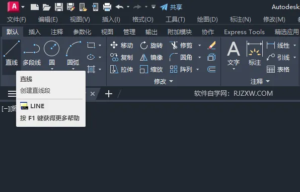Image resolution: width=300 pixels, height=192 pixels.
Task: Select the hatch fill tool
Action: click(x=91, y=69)
